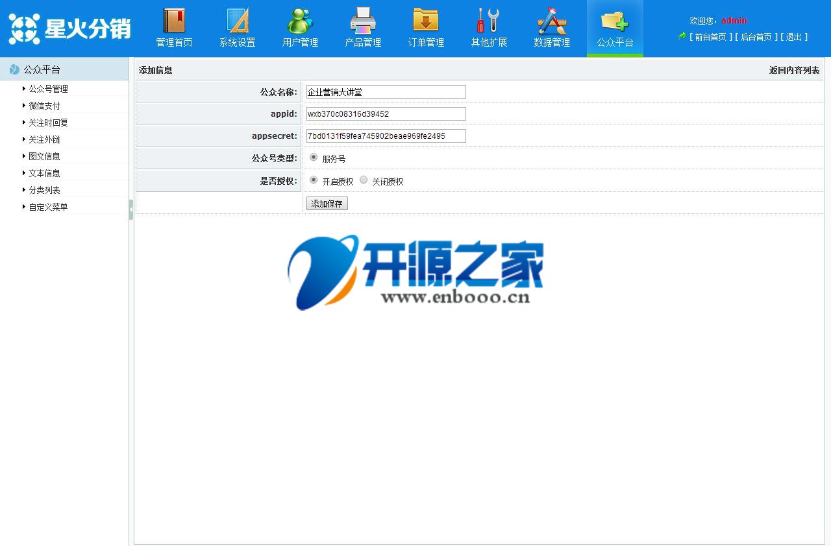Open 公众平台 folder-plus icon
The height and width of the screenshot is (546, 831).
point(615,20)
